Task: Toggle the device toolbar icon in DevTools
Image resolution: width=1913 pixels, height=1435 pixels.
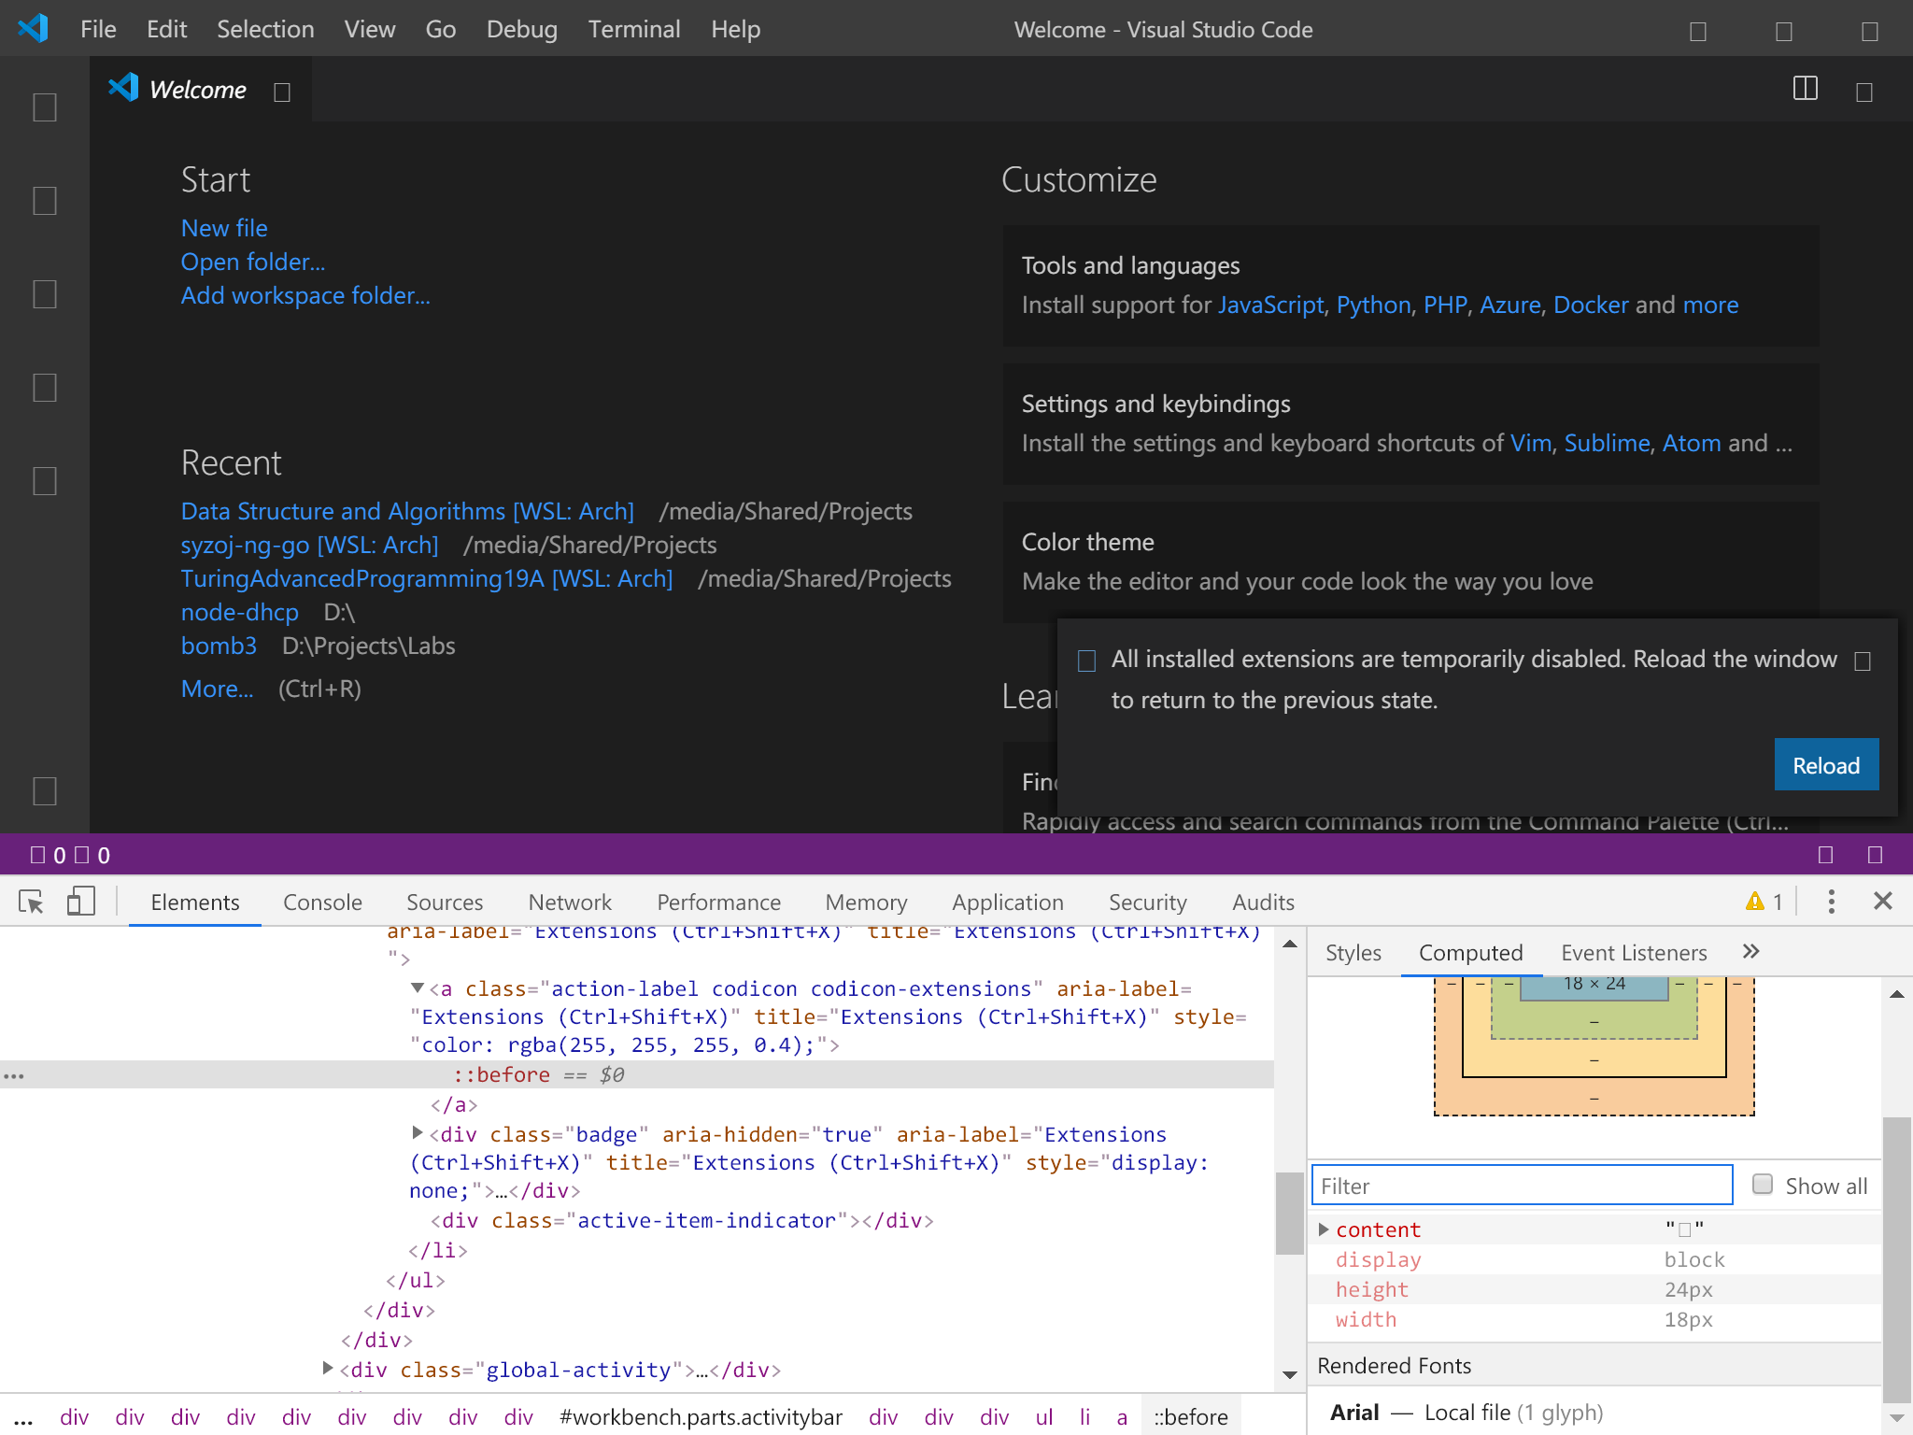Action: click(x=81, y=902)
